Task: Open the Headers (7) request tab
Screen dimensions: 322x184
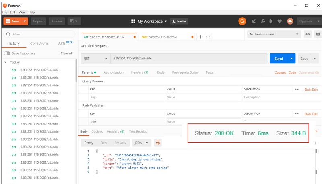Action: [140, 72]
